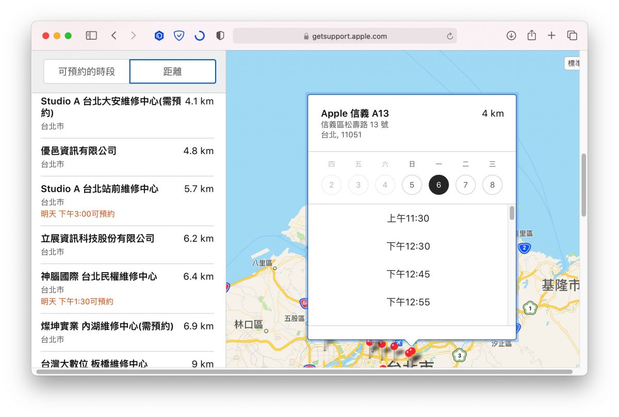Viewport: 619px width, 417px height.
Task: Open a new tab with plus icon
Action: (x=551, y=36)
